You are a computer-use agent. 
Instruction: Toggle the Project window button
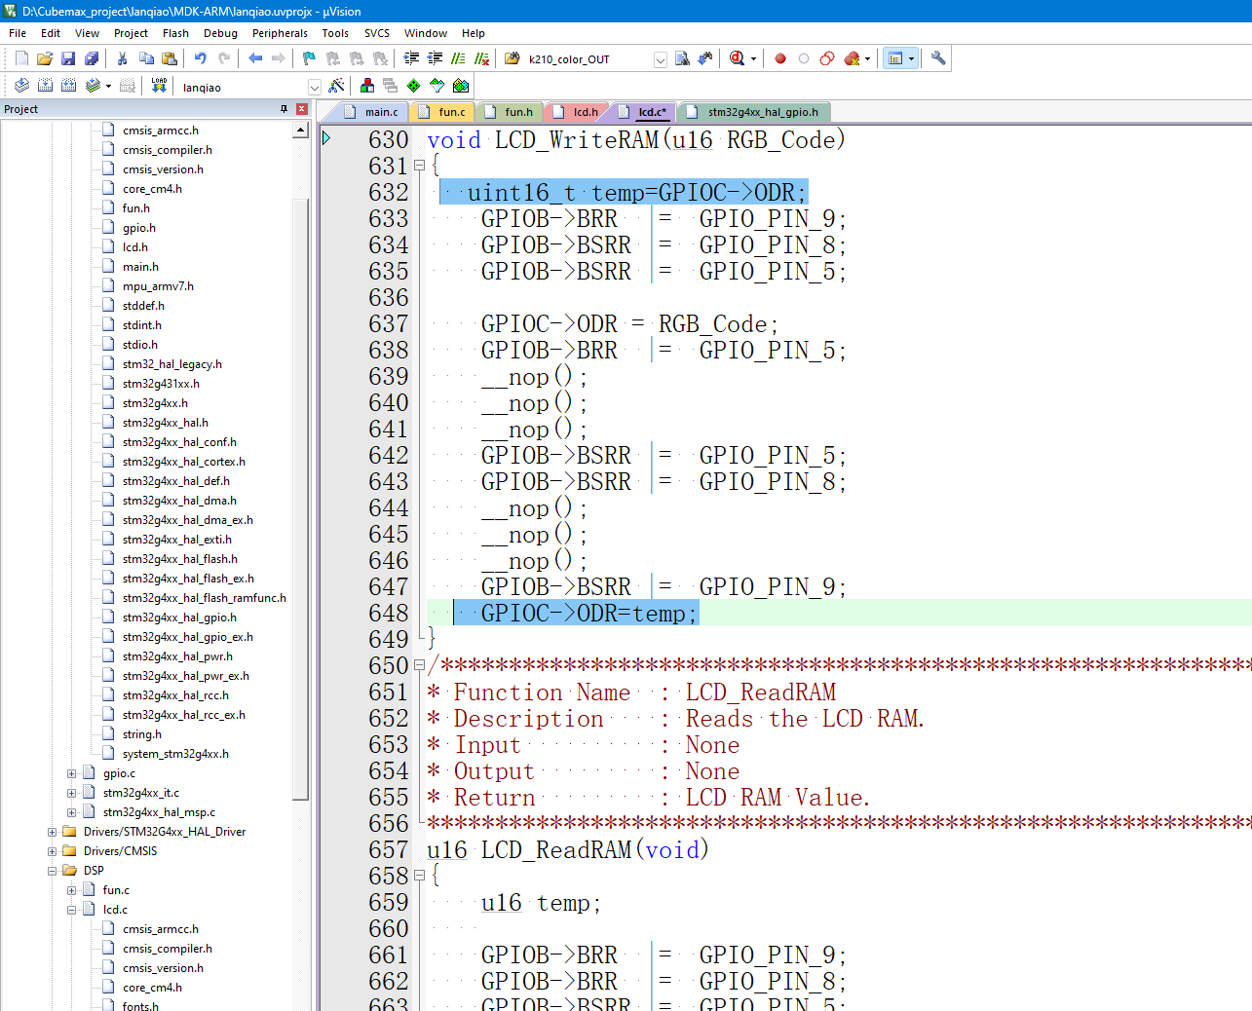pos(895,58)
